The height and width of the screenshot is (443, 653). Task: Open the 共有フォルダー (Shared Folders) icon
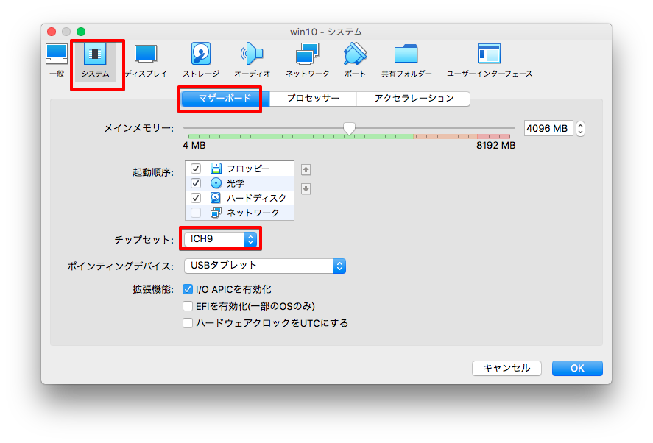pos(406,61)
